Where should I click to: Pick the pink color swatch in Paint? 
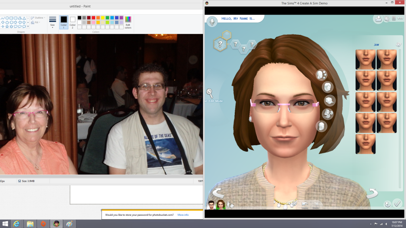(x=94, y=22)
